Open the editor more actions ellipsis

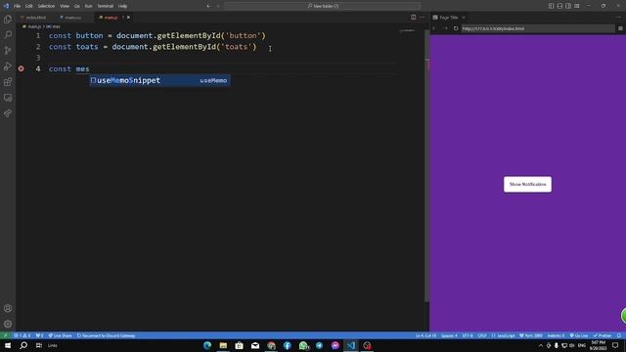tap(422, 18)
